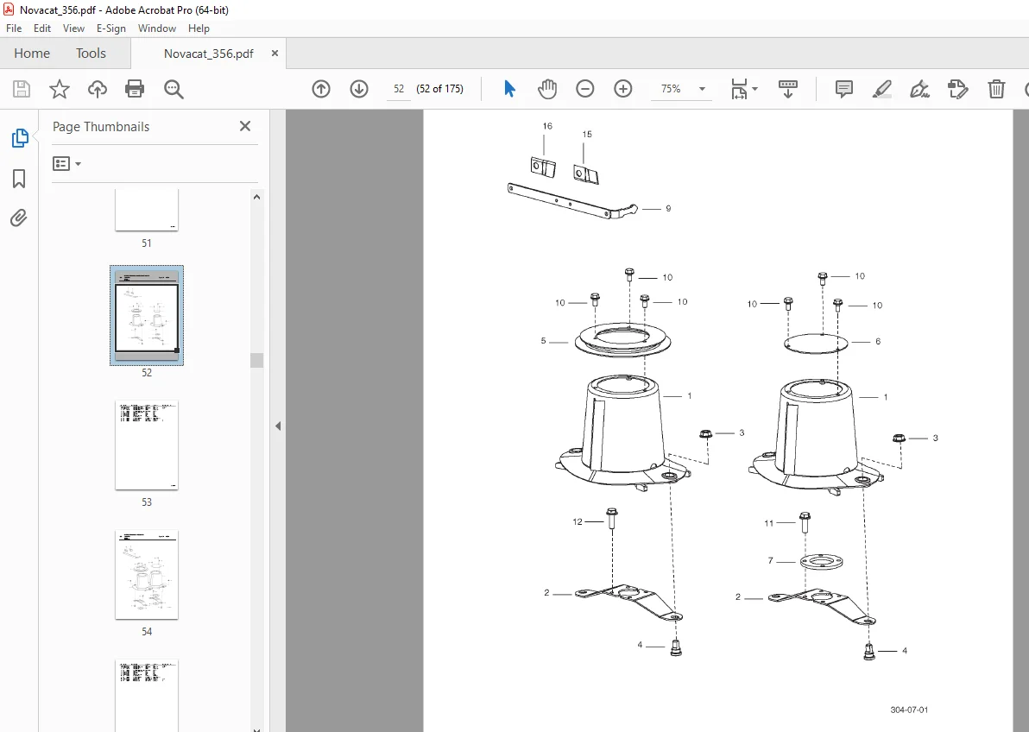Add file to starred with star icon

pos(60,89)
